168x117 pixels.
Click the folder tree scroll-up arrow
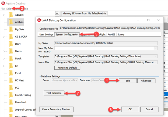click(x=57, y=13)
